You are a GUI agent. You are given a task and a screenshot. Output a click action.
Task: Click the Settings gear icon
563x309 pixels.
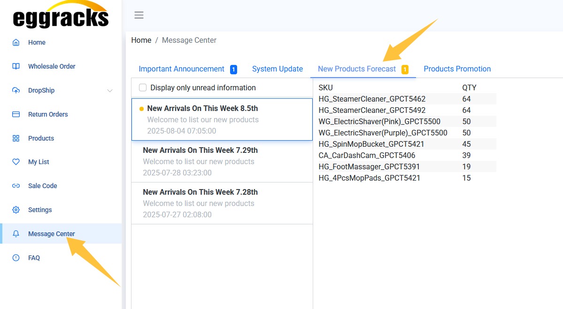coord(16,210)
